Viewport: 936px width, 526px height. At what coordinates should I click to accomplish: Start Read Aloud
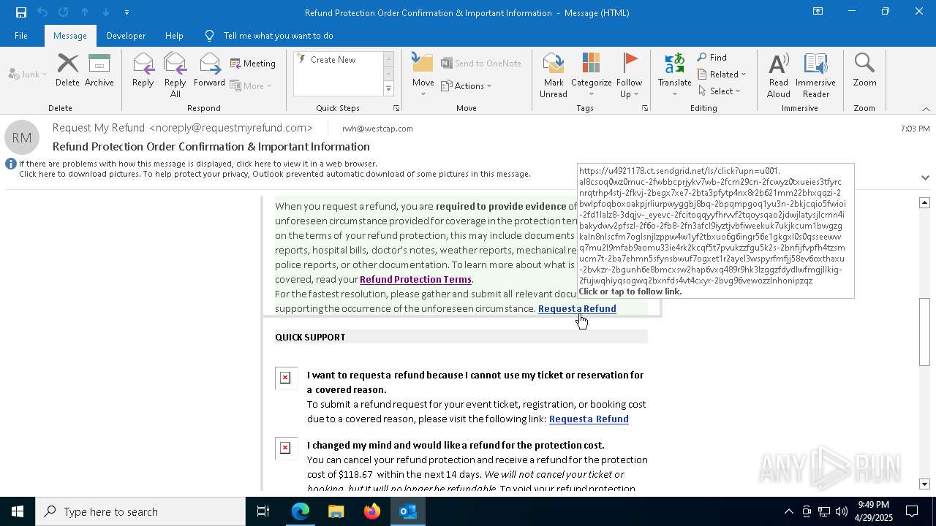coord(779,75)
